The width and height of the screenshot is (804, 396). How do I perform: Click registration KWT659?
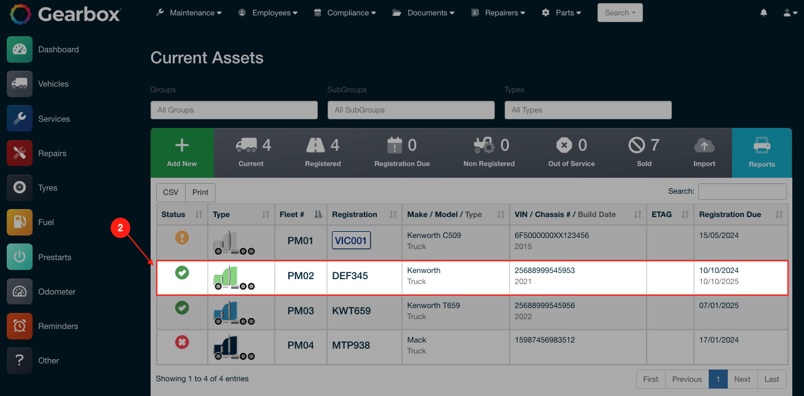352,311
